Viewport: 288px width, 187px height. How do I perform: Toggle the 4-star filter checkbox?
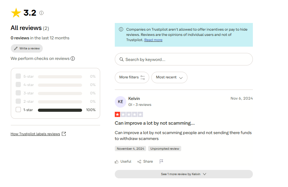18,85
